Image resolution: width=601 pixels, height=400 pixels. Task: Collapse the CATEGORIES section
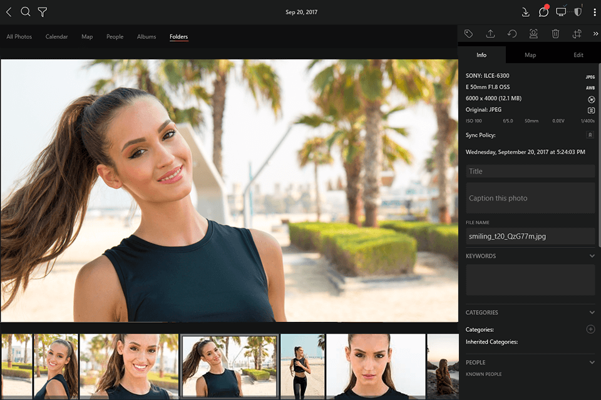click(592, 312)
